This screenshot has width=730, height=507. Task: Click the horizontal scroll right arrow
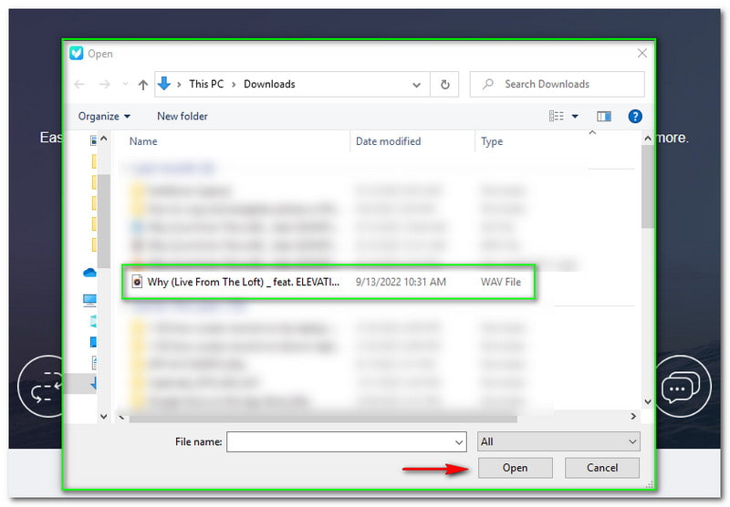(633, 417)
